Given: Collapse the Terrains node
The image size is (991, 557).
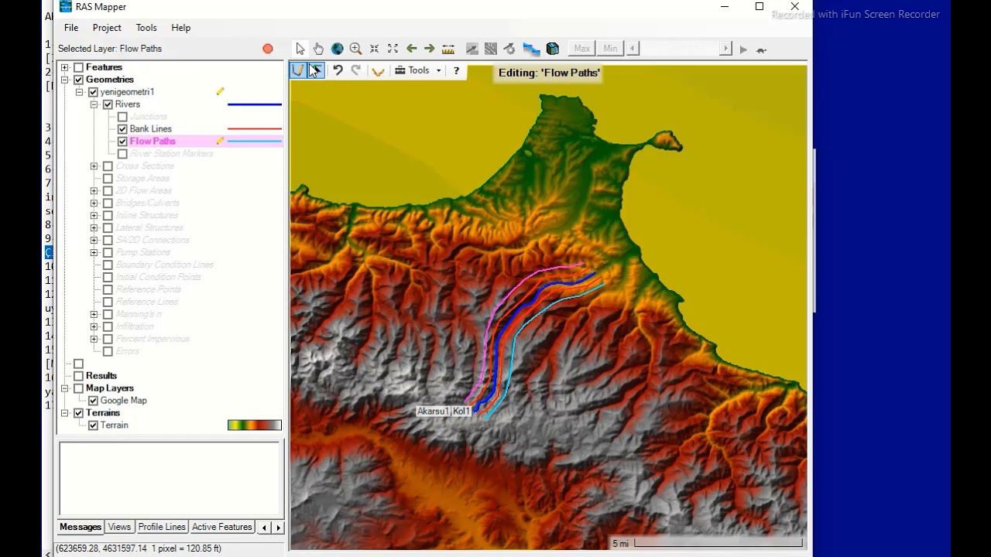Looking at the screenshot, I should point(65,413).
